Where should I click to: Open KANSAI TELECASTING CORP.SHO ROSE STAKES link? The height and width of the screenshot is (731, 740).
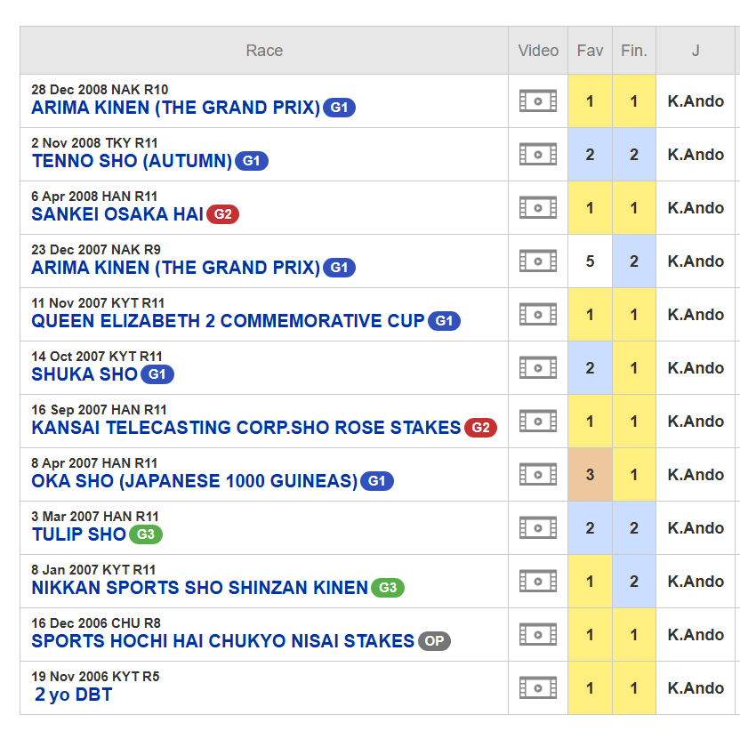245,428
